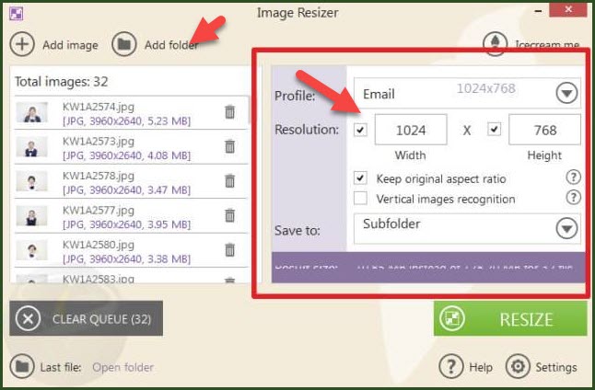This screenshot has height=390, width=595.
Task: Expand the Profile dropdown showing Email
Action: (x=566, y=94)
